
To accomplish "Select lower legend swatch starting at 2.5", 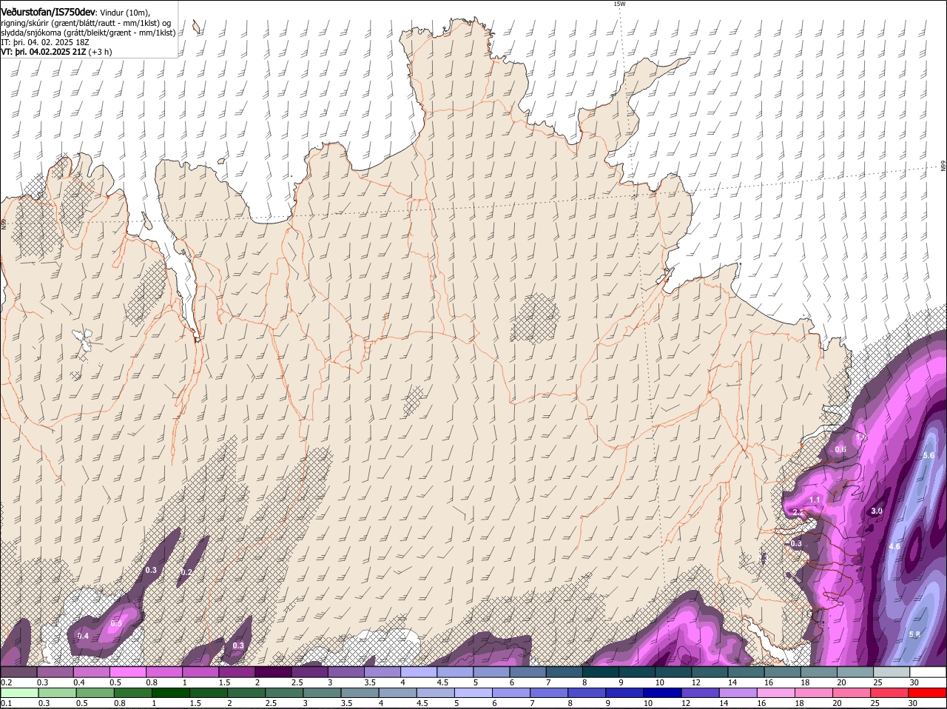I will 285,693.
